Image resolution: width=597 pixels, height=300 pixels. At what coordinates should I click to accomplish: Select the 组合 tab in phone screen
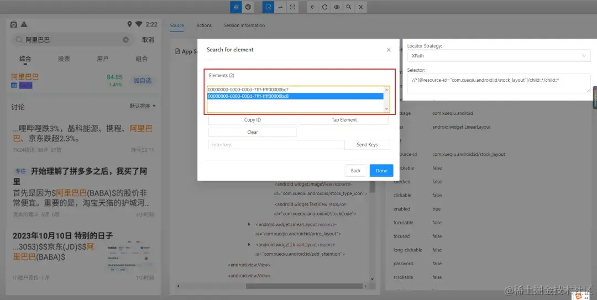142,59
